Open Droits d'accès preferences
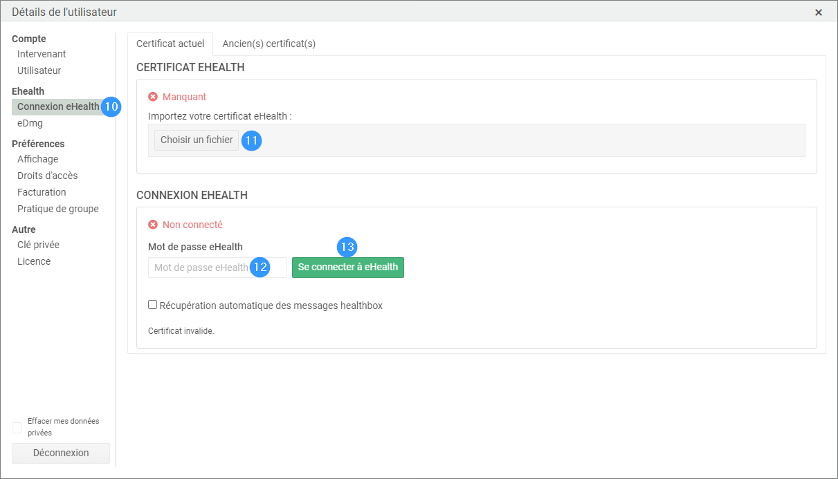Screen dimensions: 838x479 click(48, 176)
